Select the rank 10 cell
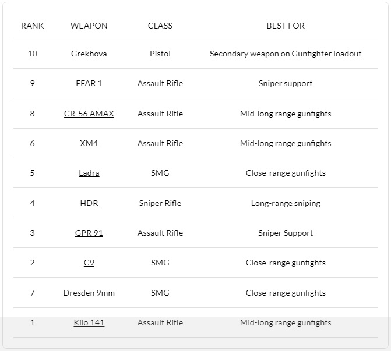This screenshot has width=391, height=351. click(33, 54)
